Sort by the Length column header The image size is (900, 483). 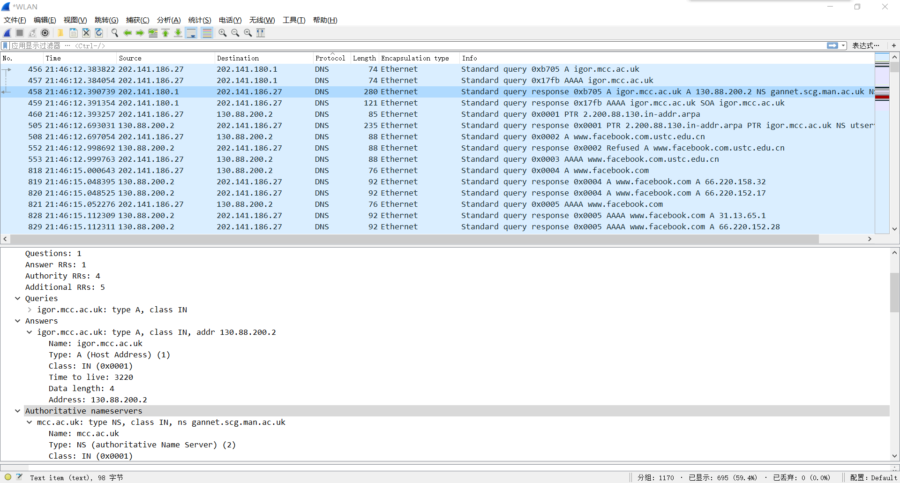[x=364, y=58]
